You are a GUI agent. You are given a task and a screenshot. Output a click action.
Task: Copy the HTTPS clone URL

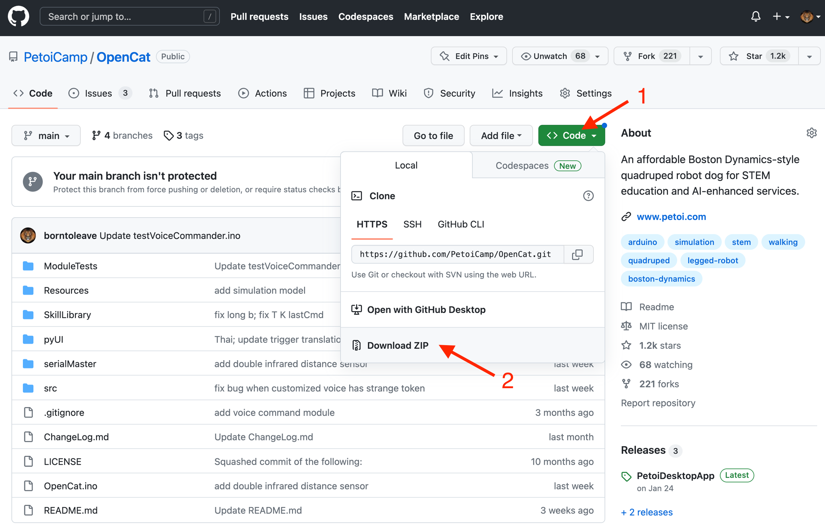(577, 254)
